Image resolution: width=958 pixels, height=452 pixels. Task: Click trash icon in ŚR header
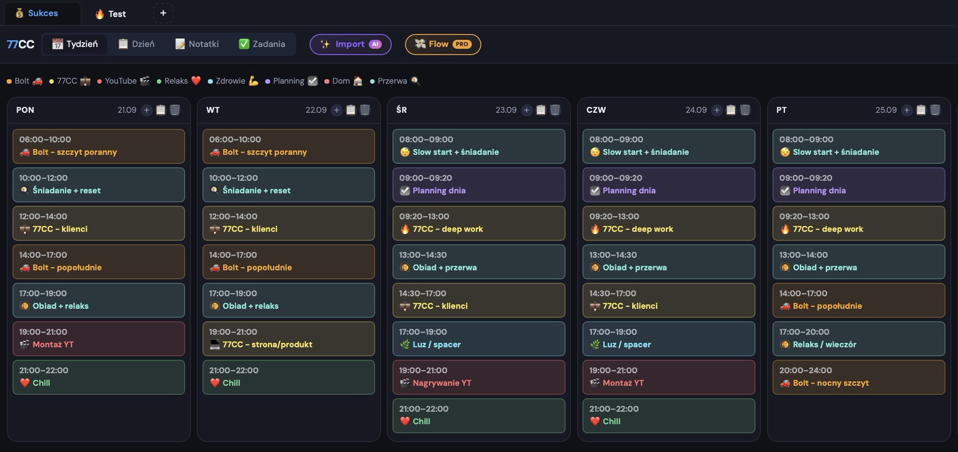pos(555,110)
